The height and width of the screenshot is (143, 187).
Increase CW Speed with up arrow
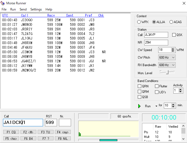point(173,49)
